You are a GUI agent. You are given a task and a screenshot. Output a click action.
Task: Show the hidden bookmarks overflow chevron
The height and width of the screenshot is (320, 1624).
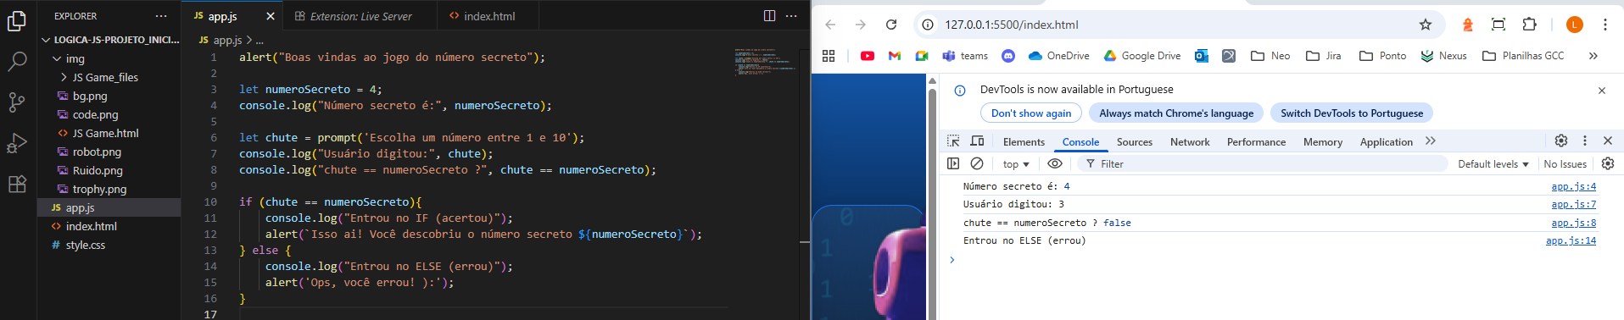click(x=1593, y=56)
